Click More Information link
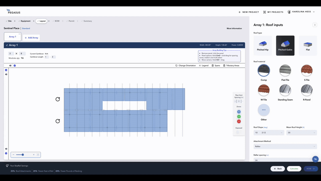This screenshot has width=321, height=181. point(234,29)
